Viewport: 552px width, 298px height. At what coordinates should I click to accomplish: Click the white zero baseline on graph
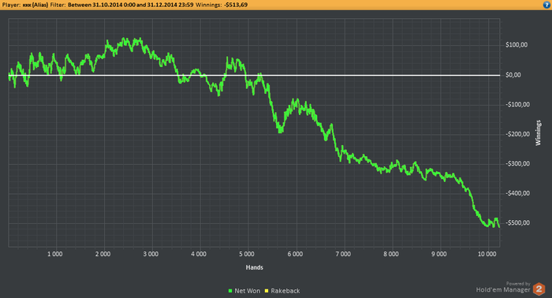254,76
